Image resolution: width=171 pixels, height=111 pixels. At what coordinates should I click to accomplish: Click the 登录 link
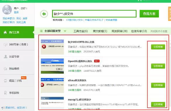[16, 12]
